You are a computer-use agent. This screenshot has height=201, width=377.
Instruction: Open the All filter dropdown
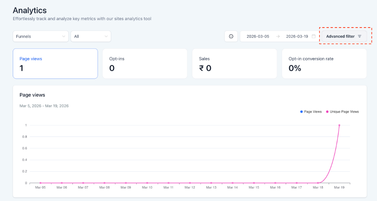91,36
